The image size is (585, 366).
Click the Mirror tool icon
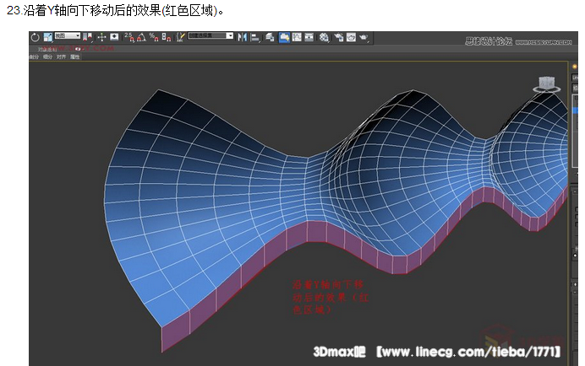(x=243, y=37)
